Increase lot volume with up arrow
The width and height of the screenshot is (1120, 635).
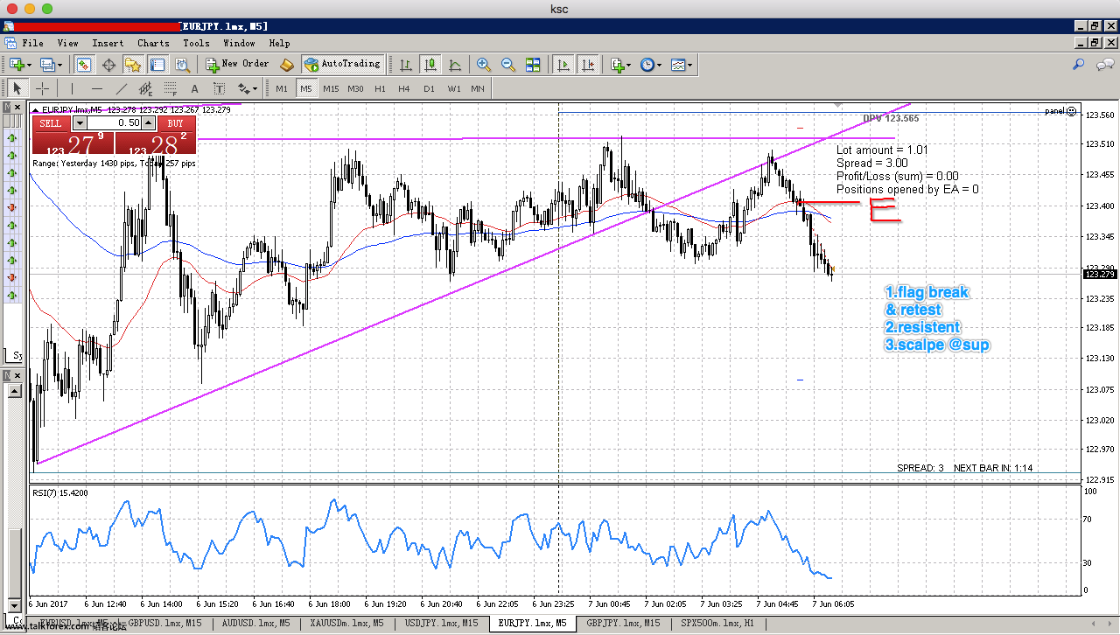tap(149, 123)
